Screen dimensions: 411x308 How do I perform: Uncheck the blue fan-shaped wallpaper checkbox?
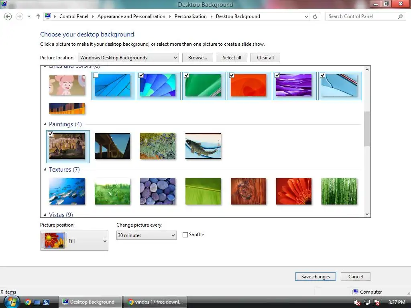pyautogui.click(x=141, y=75)
